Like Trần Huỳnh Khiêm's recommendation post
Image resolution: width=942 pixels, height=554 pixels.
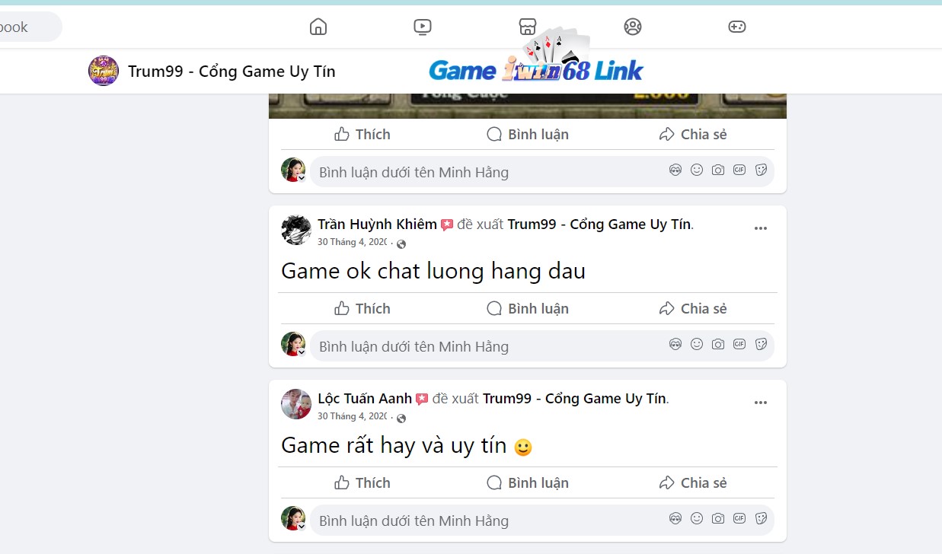362,308
